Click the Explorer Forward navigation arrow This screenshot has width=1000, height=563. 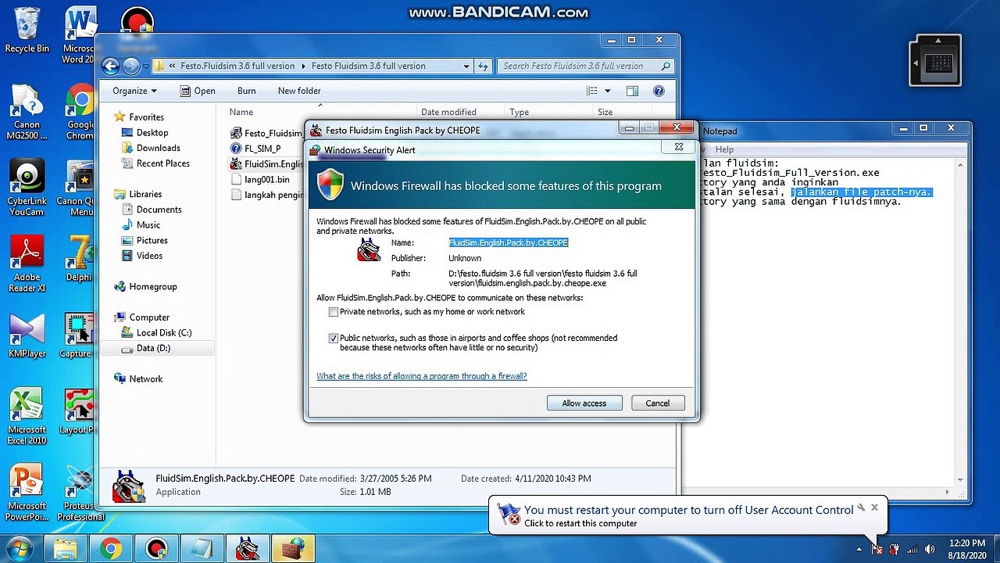click(131, 66)
